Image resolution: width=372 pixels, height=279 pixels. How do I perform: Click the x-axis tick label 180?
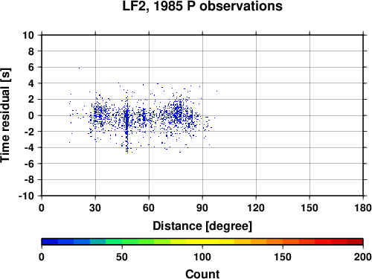click(363, 208)
